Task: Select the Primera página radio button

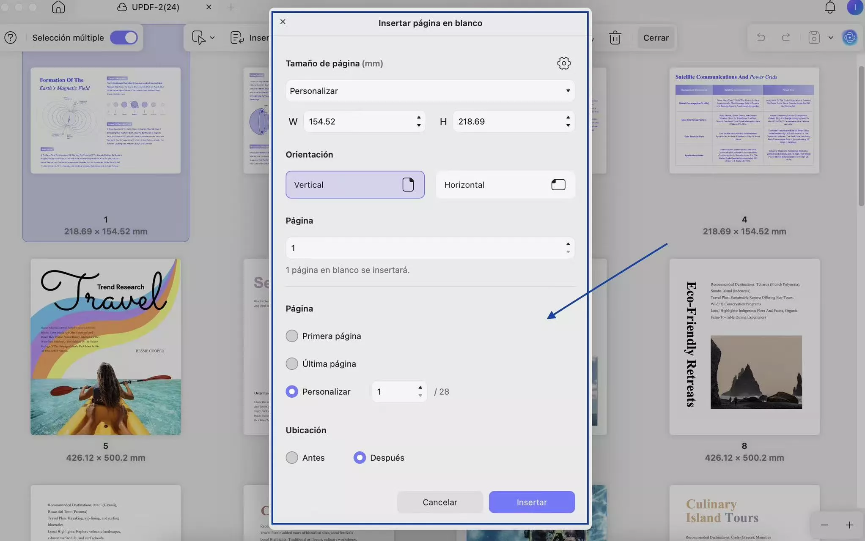Action: coord(292,336)
